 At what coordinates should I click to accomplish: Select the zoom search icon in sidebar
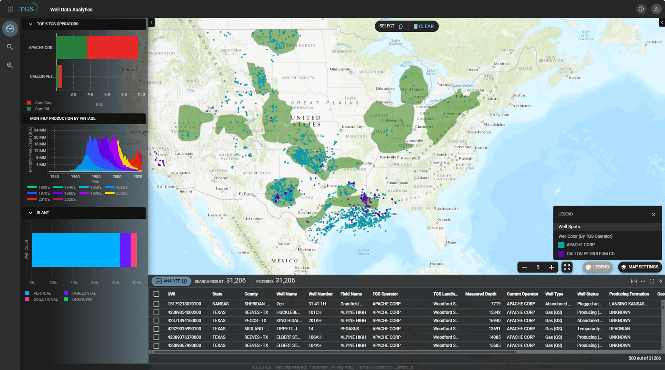click(10, 65)
